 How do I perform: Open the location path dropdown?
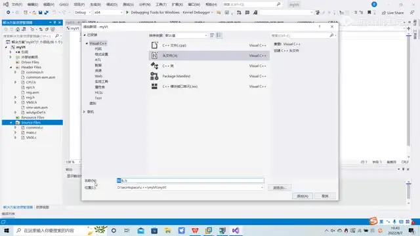262,187
